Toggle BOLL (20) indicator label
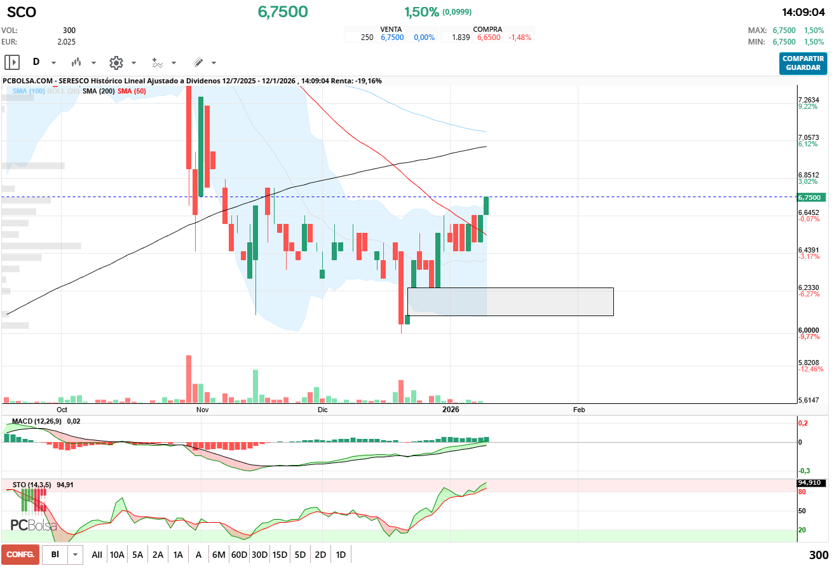The width and height of the screenshot is (837, 568). (64, 91)
